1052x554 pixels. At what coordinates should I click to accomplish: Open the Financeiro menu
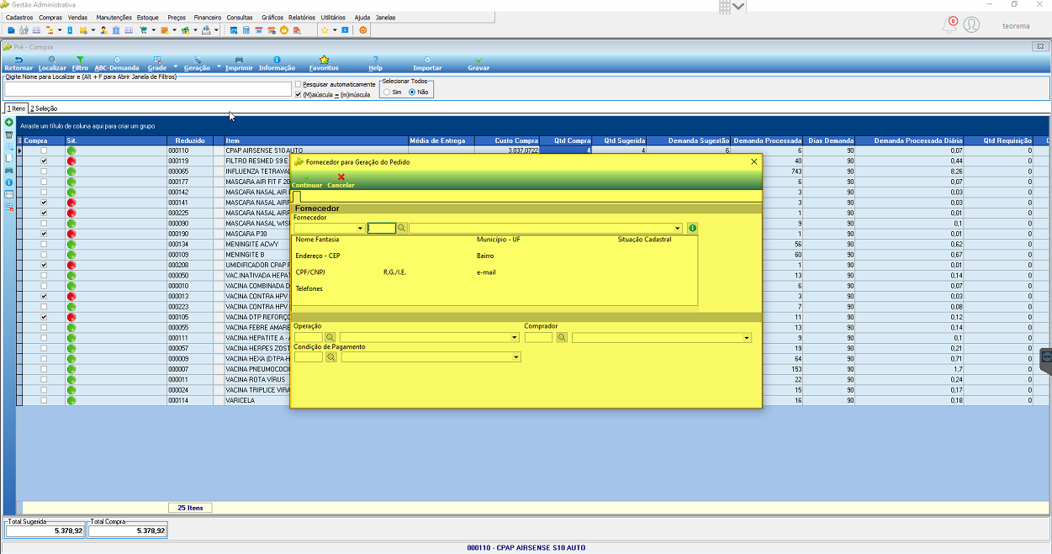[x=207, y=17]
